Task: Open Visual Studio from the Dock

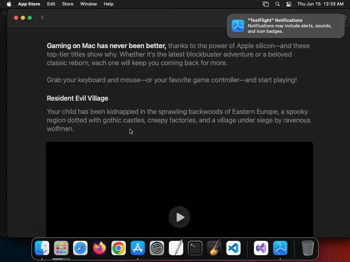Action: click(261, 248)
